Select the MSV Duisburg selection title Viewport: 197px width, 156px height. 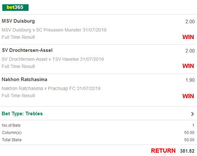coord(18,21)
